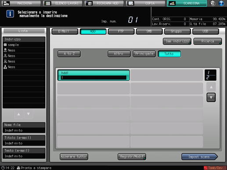The height and width of the screenshot is (170, 227).
Task: Click Azzerare tutto to clear all
Action: 74,157
